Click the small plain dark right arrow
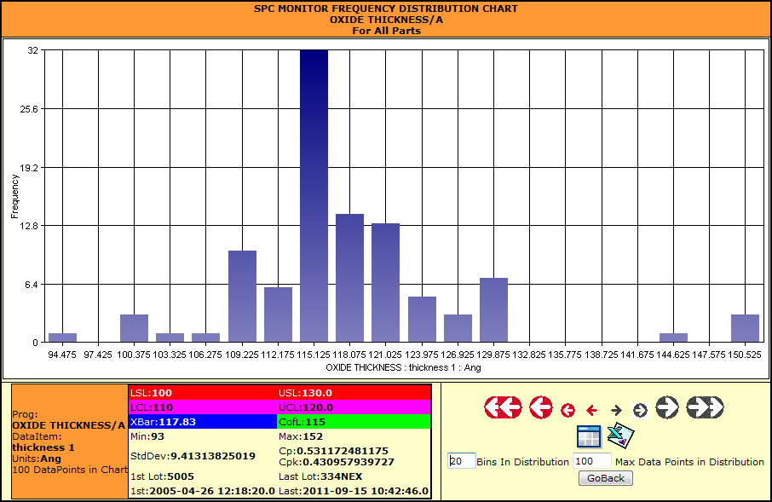772x502 pixels. [616, 411]
